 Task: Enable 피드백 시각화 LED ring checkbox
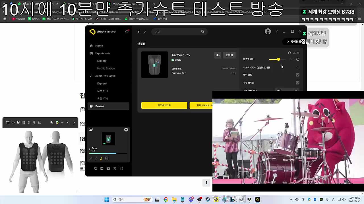298,68
